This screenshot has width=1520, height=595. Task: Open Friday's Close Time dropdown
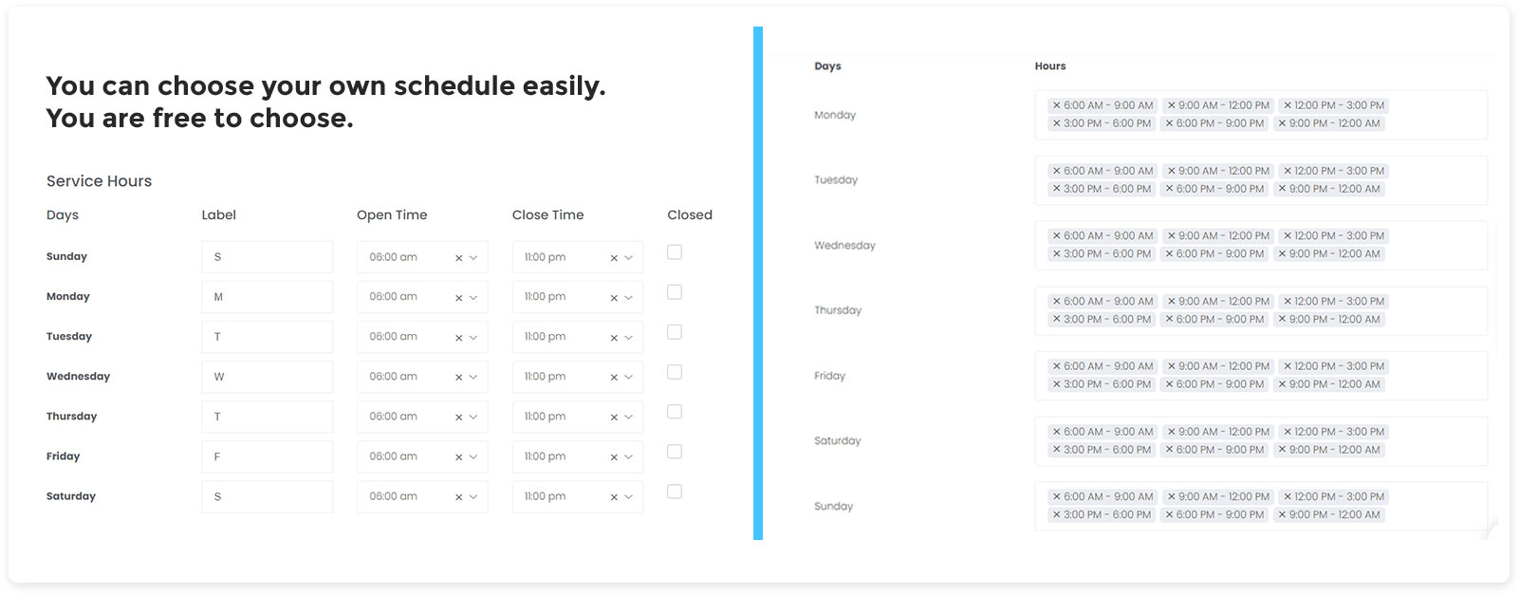[628, 457]
